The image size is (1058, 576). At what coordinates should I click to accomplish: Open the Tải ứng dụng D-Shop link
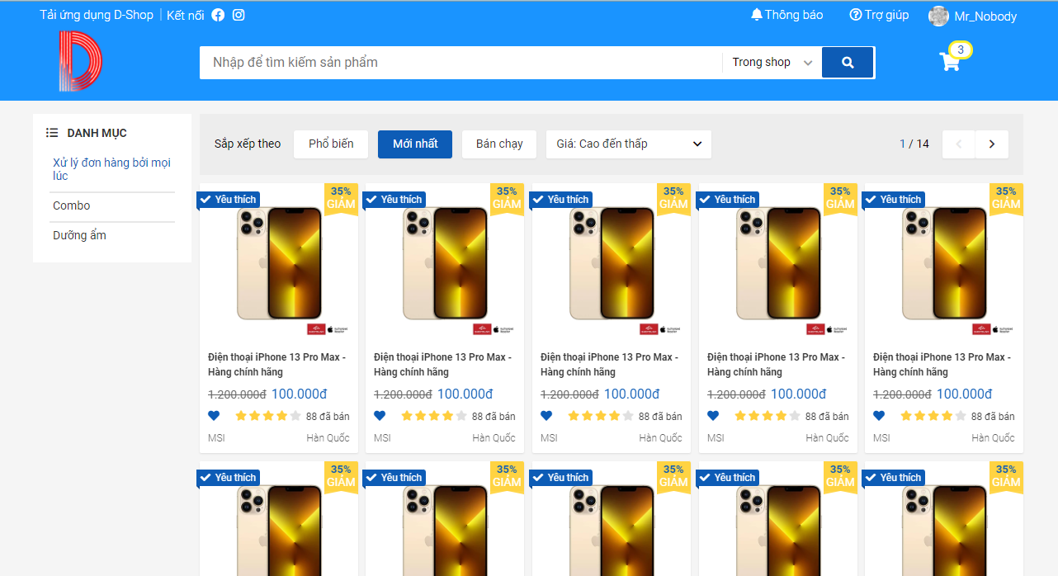tap(97, 14)
